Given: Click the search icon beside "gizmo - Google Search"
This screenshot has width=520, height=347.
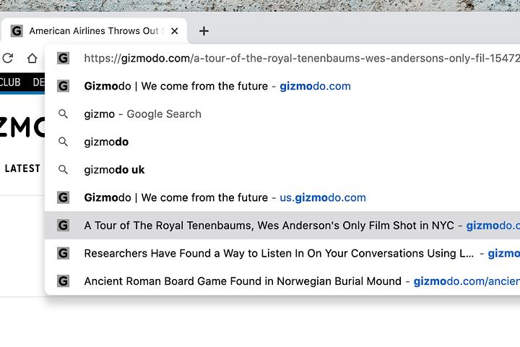Looking at the screenshot, I should (x=64, y=114).
